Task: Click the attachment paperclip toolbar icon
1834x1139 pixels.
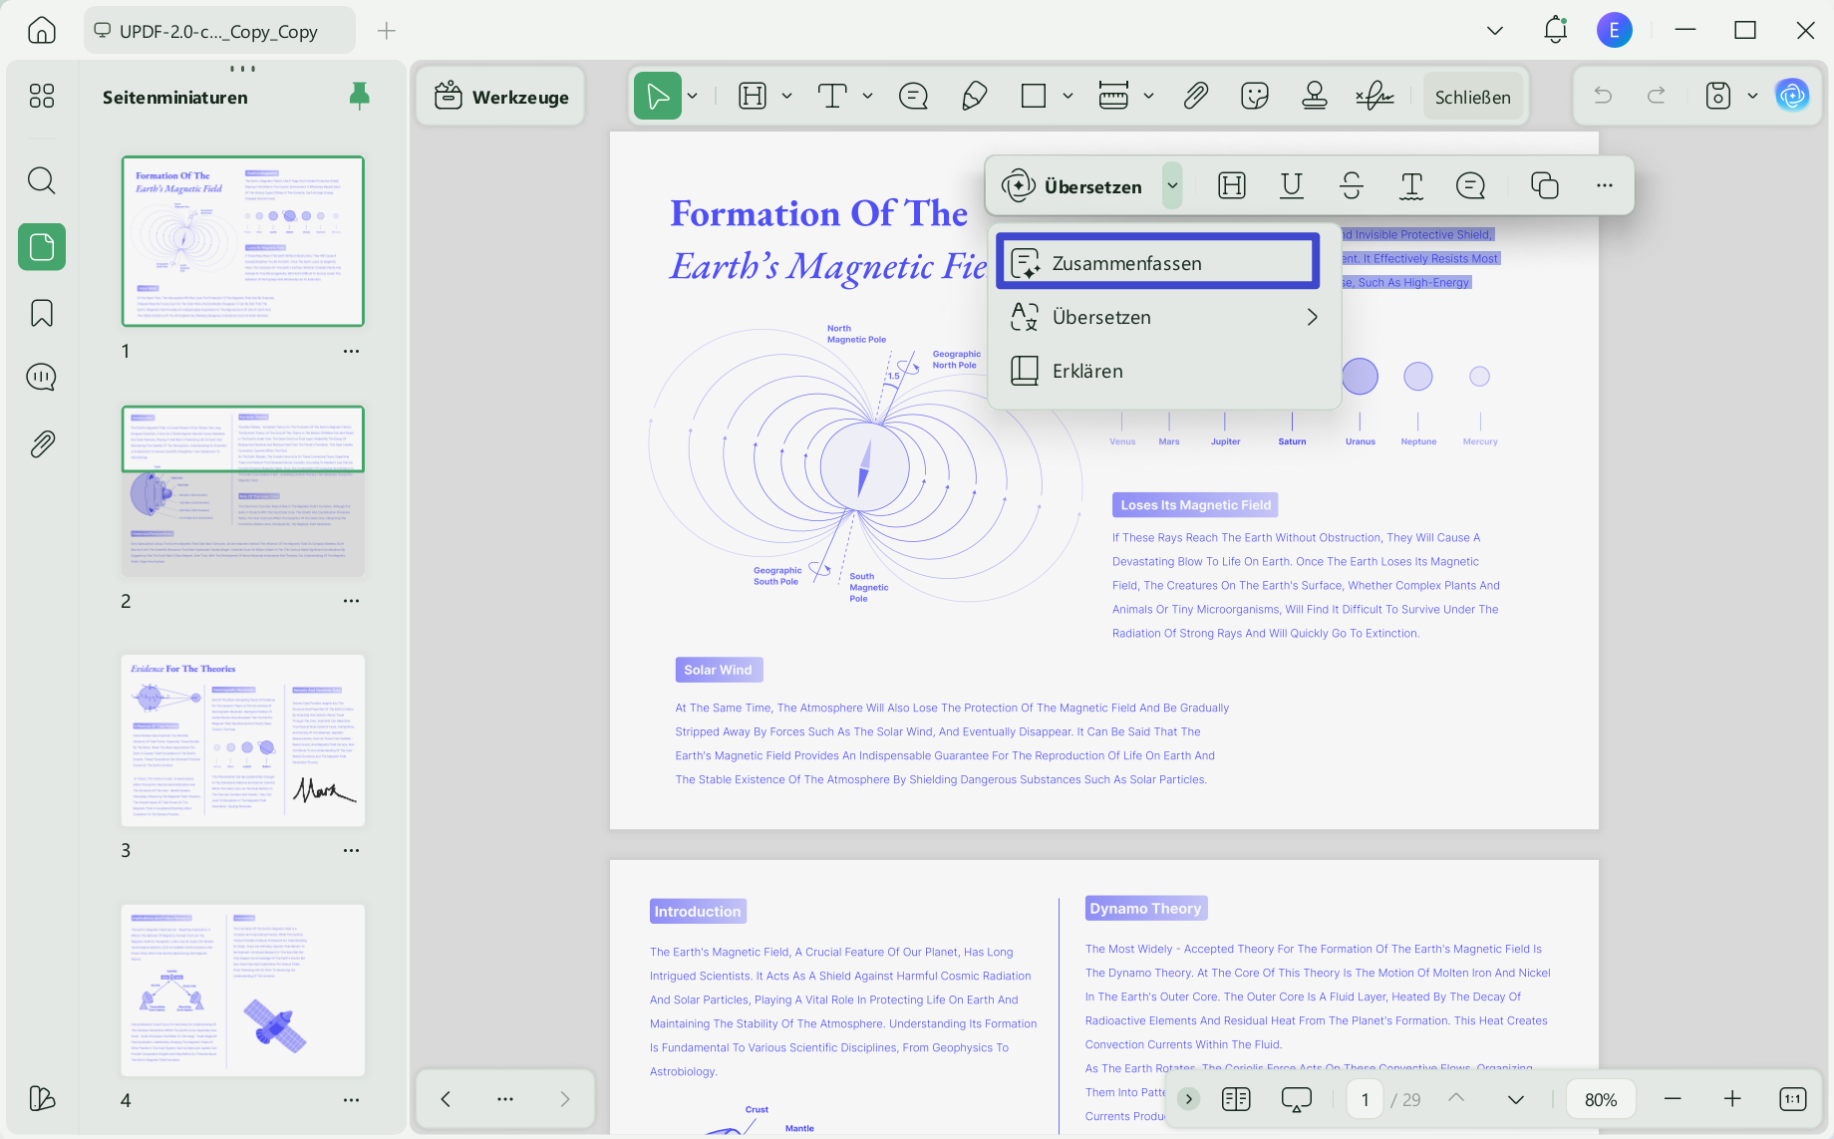Action: pos(1195,96)
